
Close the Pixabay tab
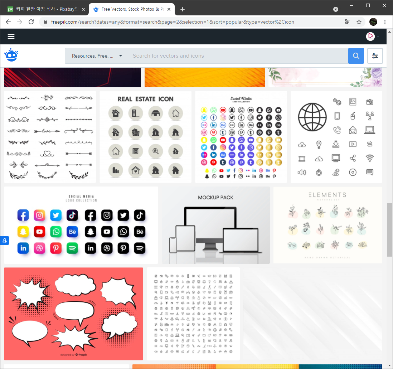click(83, 9)
